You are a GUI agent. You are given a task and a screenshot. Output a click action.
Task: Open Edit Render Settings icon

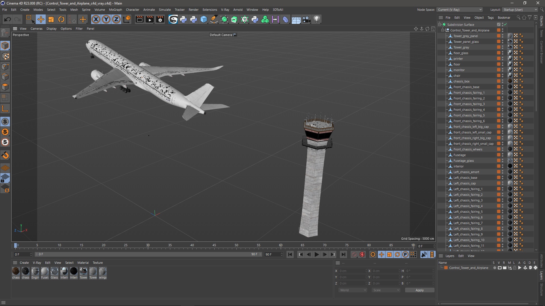point(160,19)
